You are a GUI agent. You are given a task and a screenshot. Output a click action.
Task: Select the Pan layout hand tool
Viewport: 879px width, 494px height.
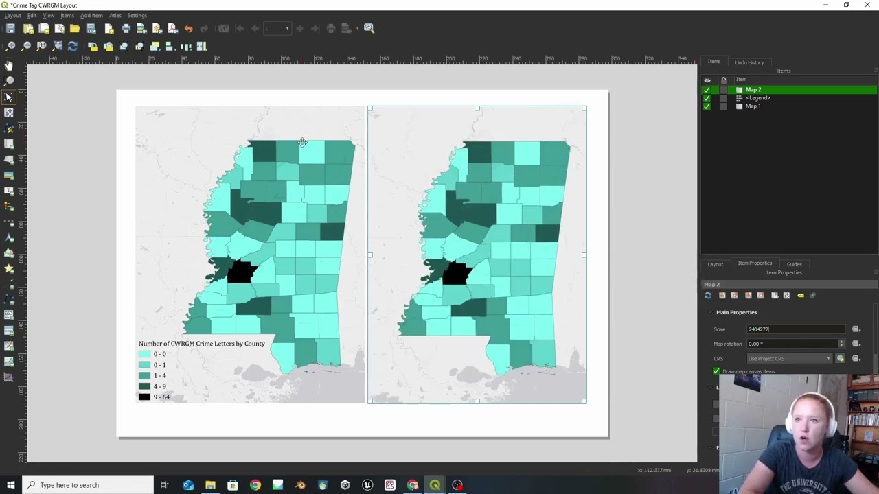(x=9, y=66)
